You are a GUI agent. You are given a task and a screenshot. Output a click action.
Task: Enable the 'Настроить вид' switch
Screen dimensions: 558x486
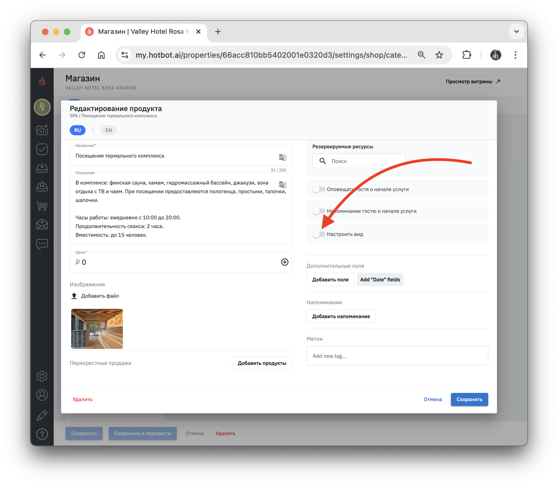[x=319, y=234]
